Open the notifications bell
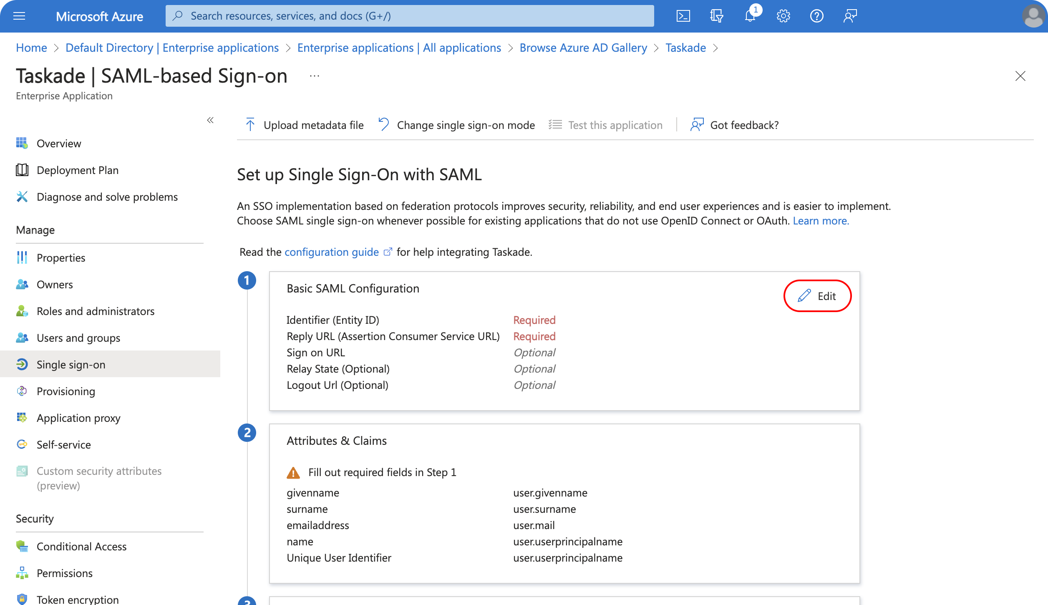 (750, 16)
